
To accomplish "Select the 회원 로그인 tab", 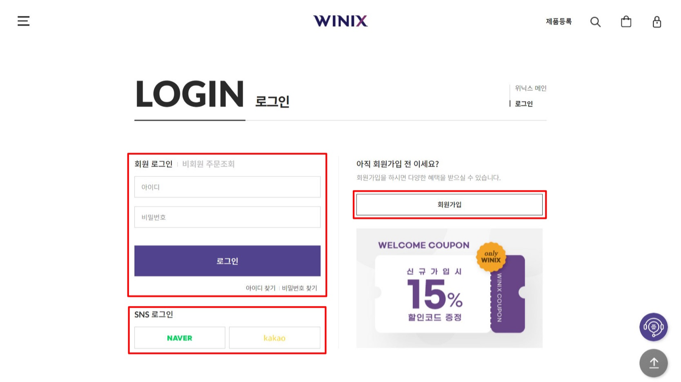I will point(154,164).
